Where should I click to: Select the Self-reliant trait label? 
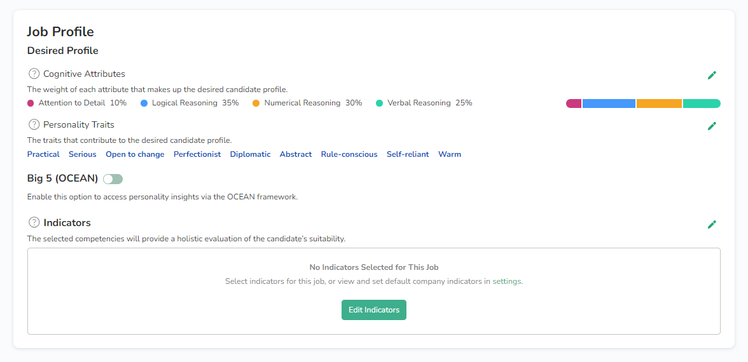point(408,154)
